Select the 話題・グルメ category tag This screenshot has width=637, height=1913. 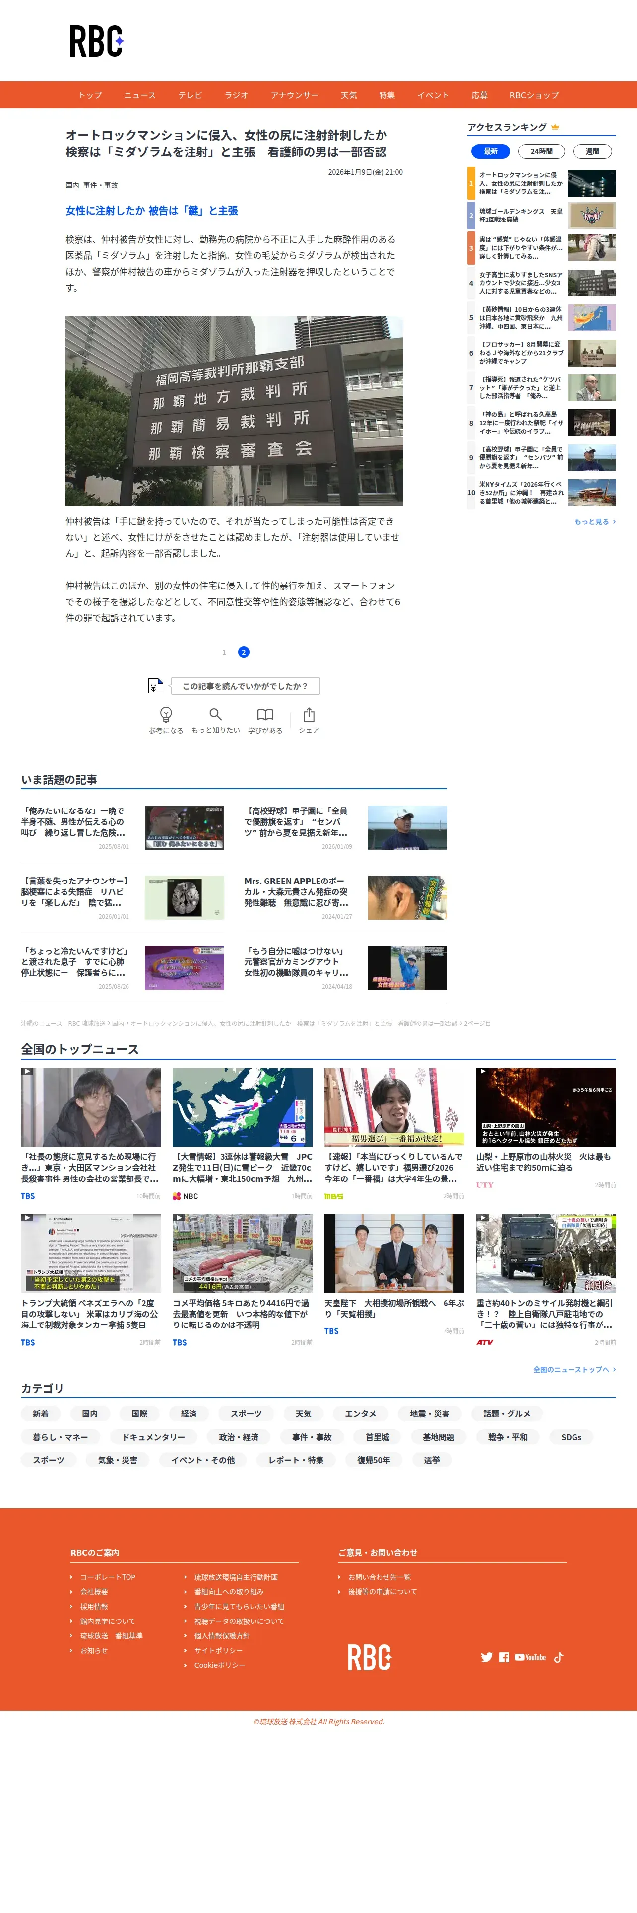point(507,1414)
